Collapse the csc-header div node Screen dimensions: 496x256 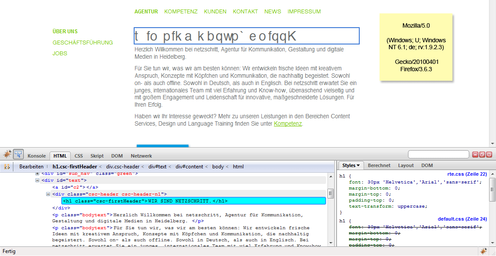click(x=48, y=194)
